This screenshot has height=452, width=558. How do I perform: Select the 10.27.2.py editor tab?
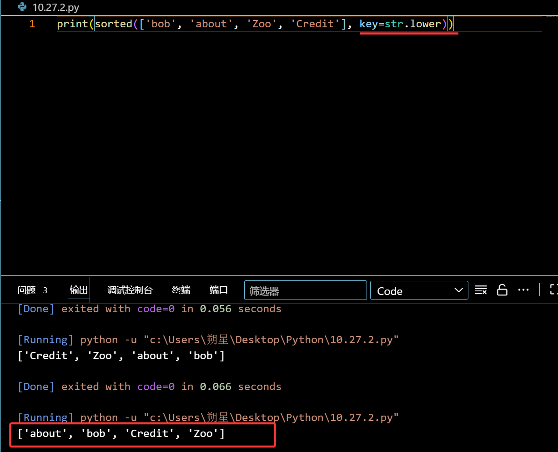55,7
